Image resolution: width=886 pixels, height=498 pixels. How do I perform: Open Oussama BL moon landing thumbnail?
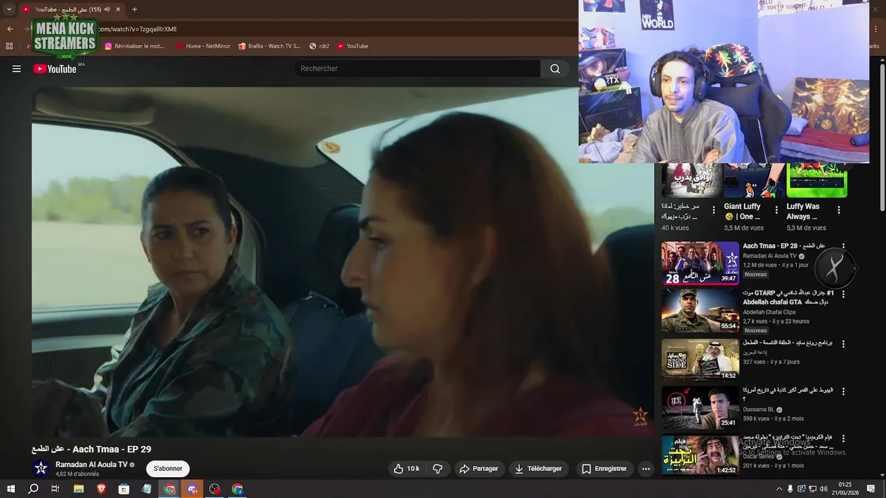pos(700,407)
